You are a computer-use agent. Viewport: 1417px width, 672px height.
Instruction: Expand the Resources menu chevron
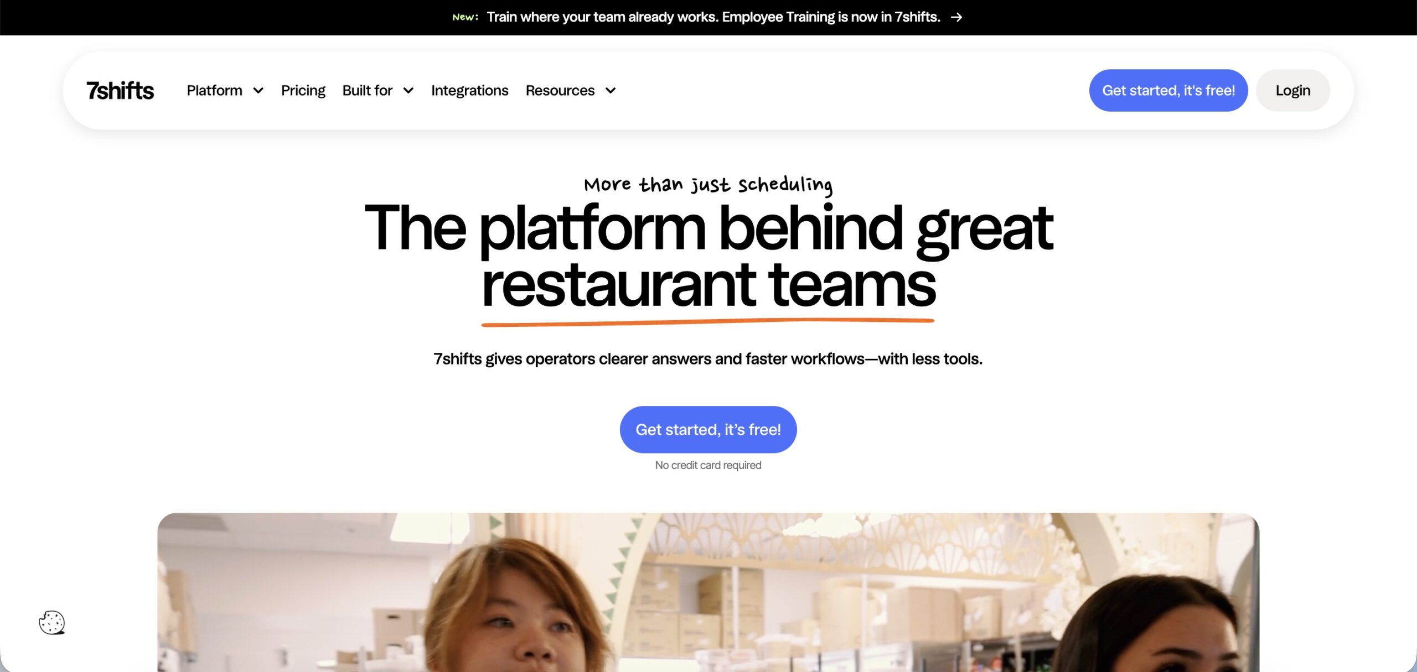tap(610, 91)
